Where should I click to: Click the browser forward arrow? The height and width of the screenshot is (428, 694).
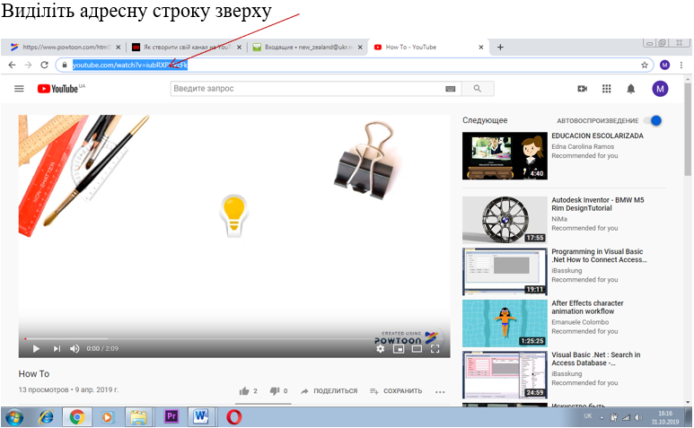pos(28,65)
